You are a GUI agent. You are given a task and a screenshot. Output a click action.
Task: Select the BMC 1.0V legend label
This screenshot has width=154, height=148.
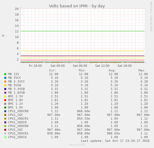[x=15, y=108]
